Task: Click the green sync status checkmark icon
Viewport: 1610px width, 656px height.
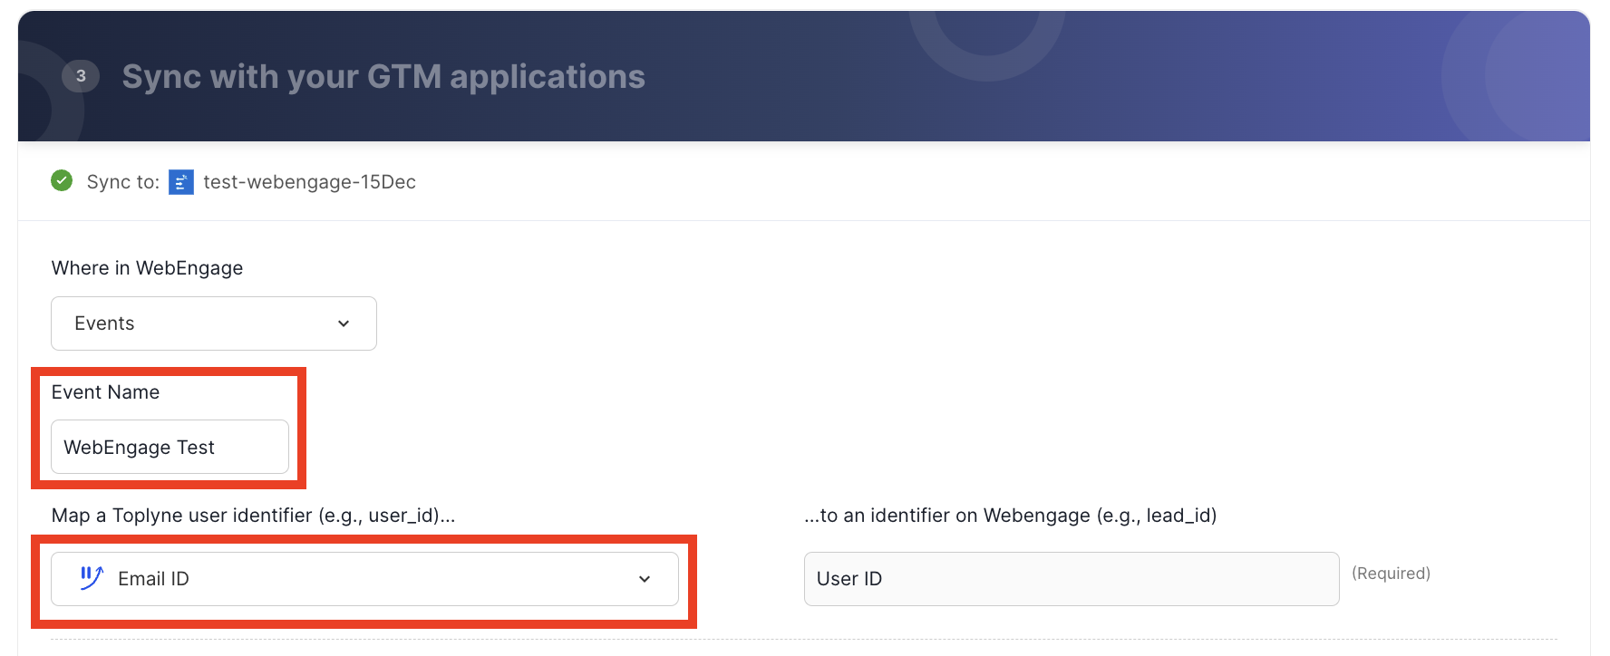Action: (x=62, y=181)
